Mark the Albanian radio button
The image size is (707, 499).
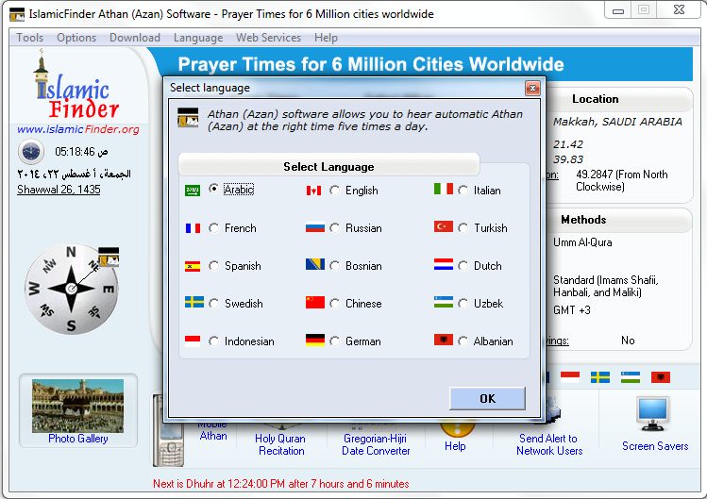(463, 341)
